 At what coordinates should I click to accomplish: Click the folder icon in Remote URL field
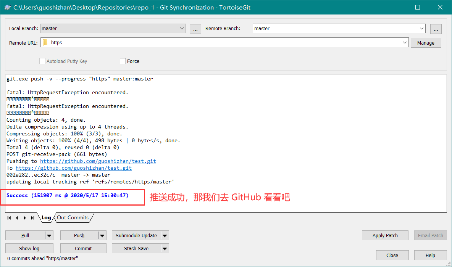45,43
